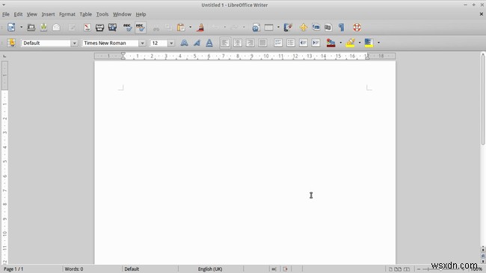Click the zoom slider in the status bar
The height and width of the screenshot is (273, 486).
440,269
